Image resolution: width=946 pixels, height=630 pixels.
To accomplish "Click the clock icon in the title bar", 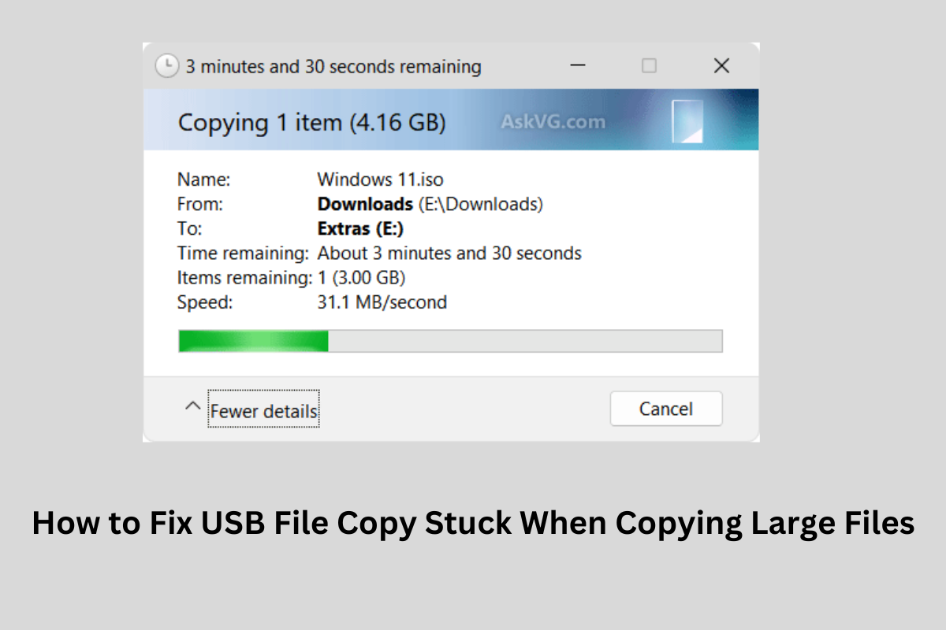I will 166,66.
